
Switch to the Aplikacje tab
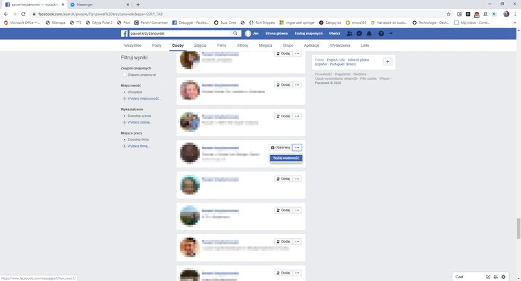[311, 46]
